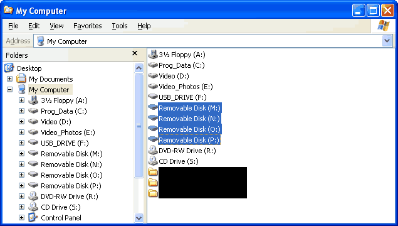Expand 3½ Floppy (A:) tree node
This screenshot has height=226, width=398.
21,100
